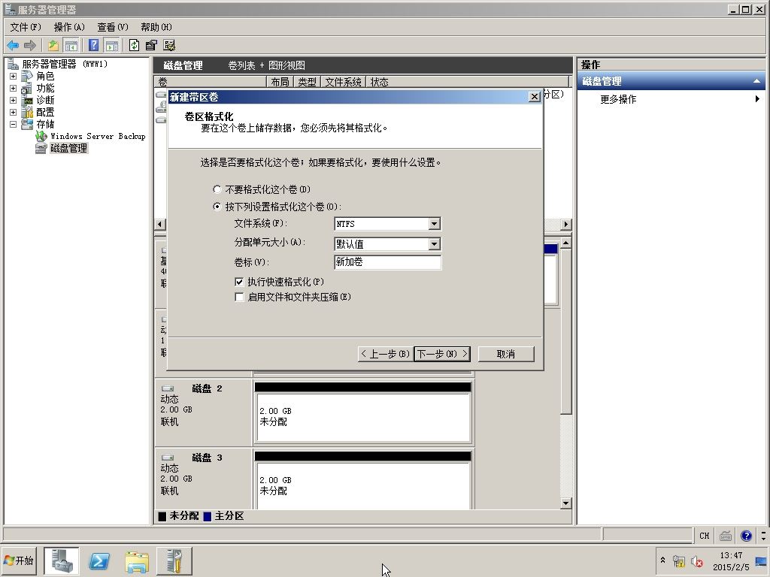Click the 布局 column header

tap(280, 82)
